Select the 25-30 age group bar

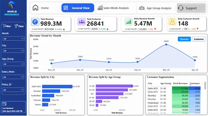(x=99, y=101)
